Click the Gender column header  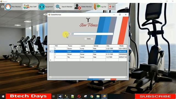click(99, 46)
